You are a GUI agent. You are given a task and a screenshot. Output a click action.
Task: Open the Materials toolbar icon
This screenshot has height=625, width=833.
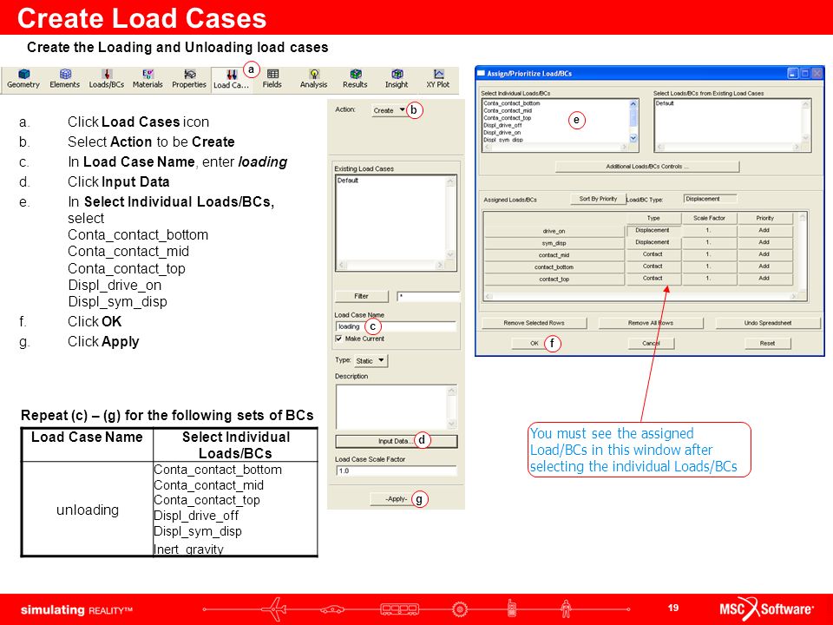(x=148, y=79)
